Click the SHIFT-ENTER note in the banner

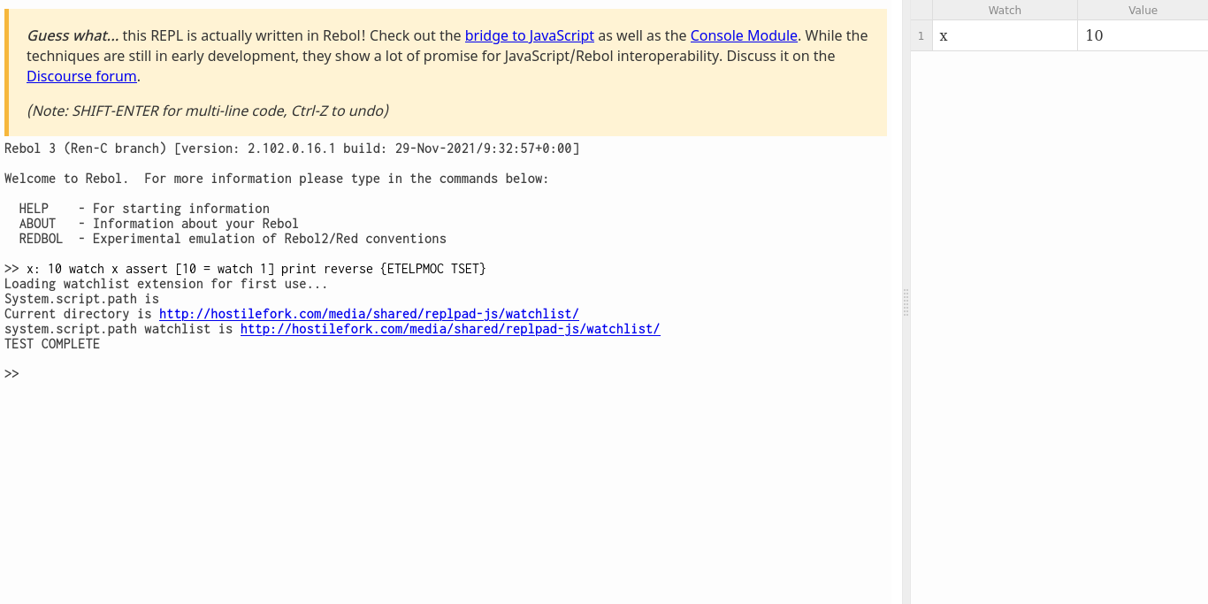(x=207, y=111)
